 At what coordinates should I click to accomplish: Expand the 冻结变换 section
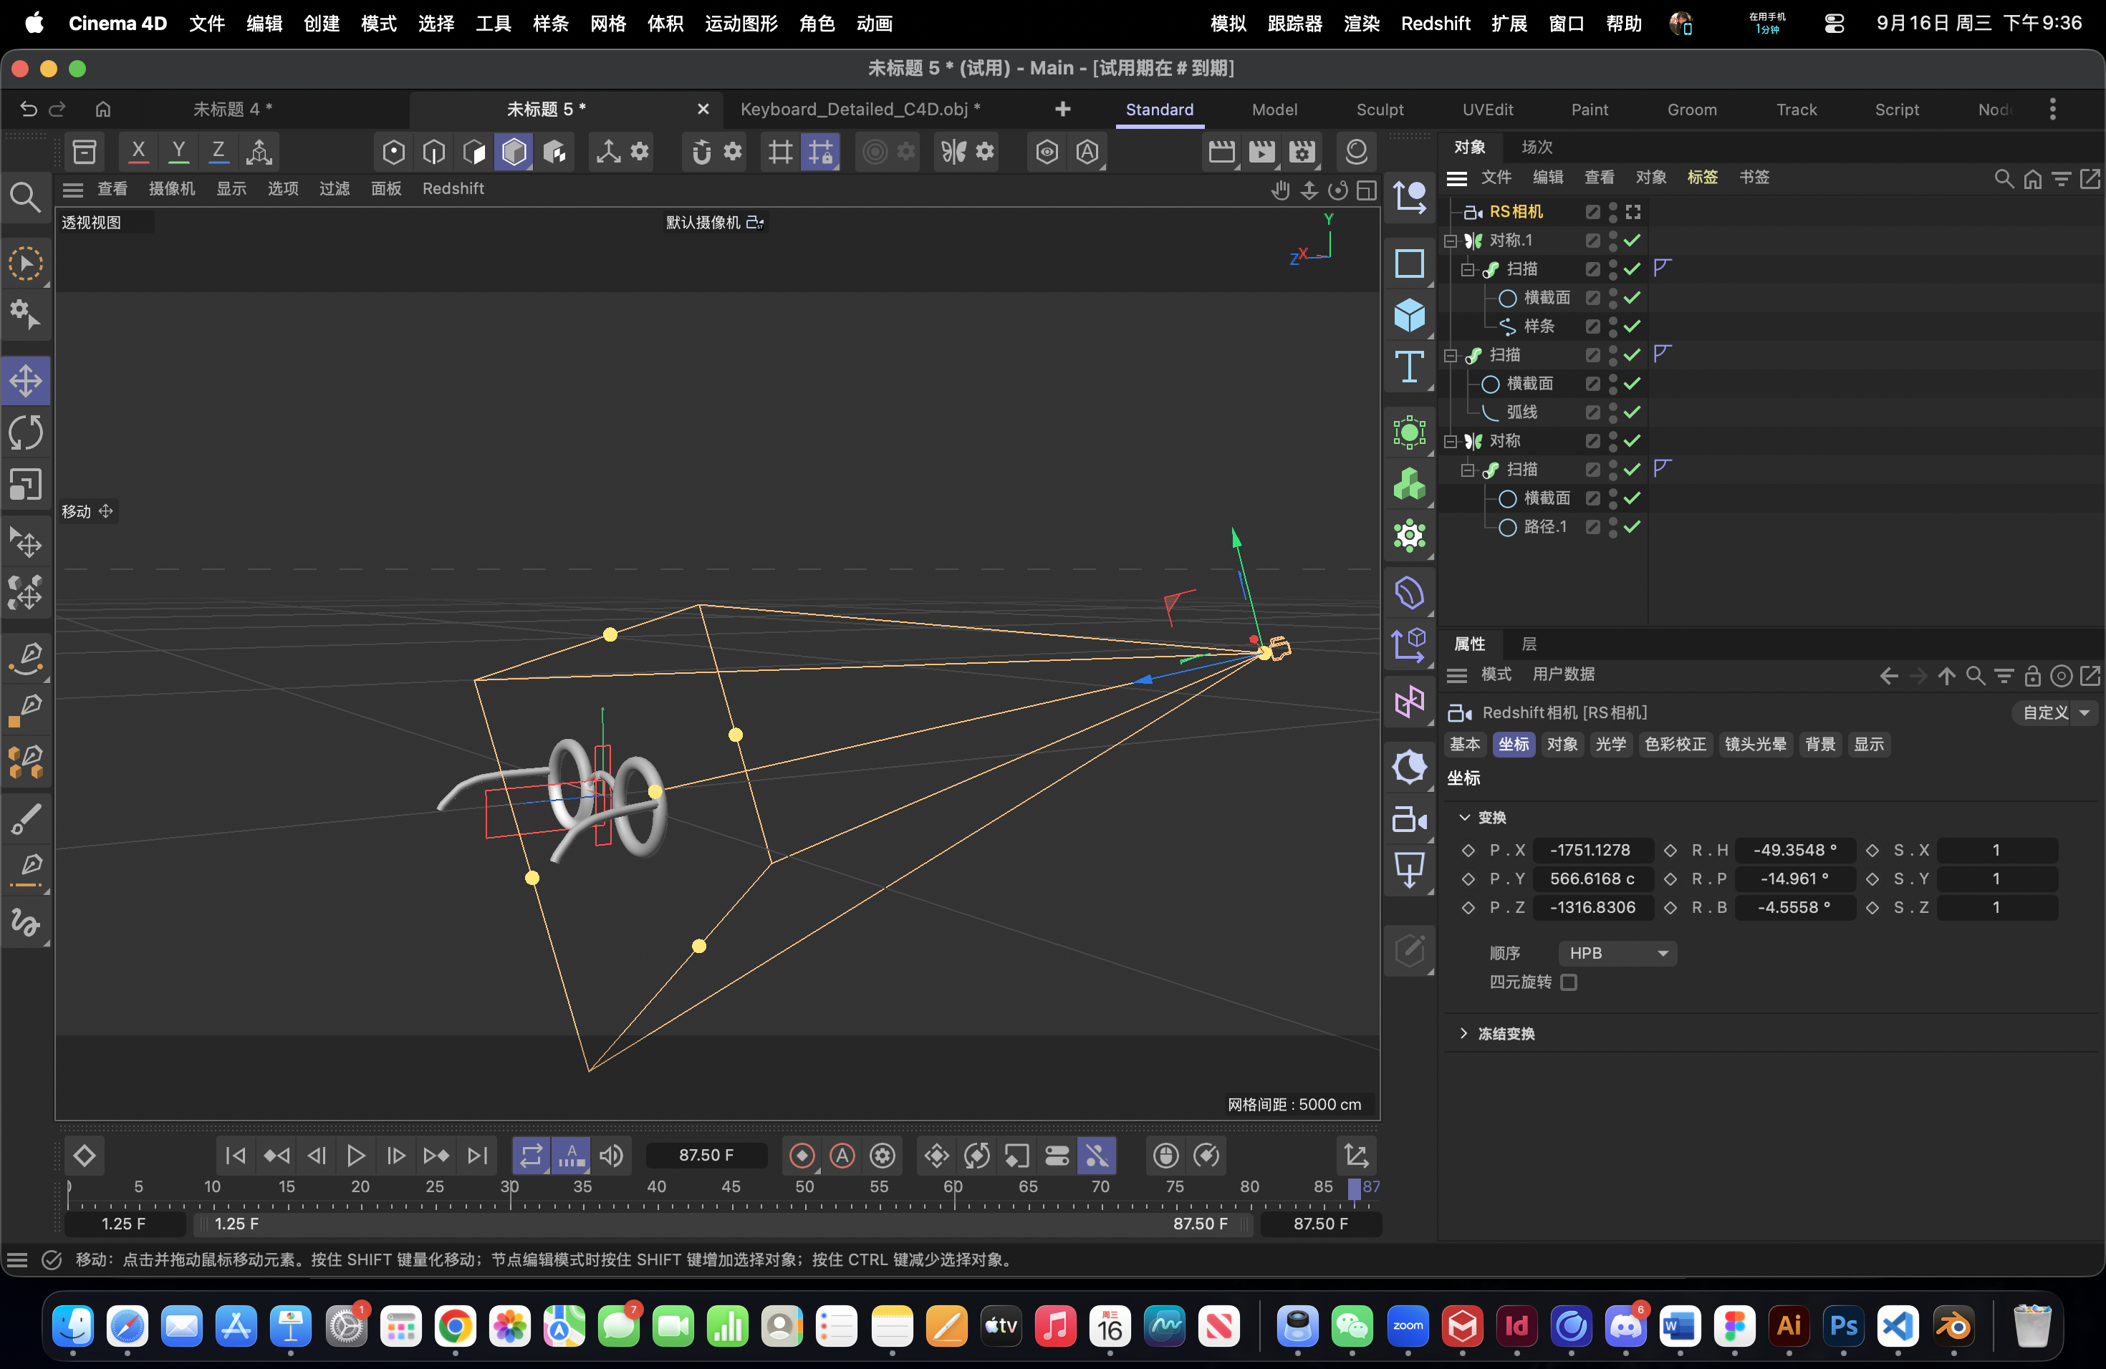[x=1464, y=1033]
